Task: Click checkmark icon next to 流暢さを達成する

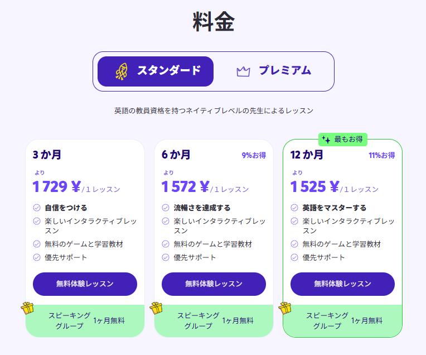Action: 166,208
